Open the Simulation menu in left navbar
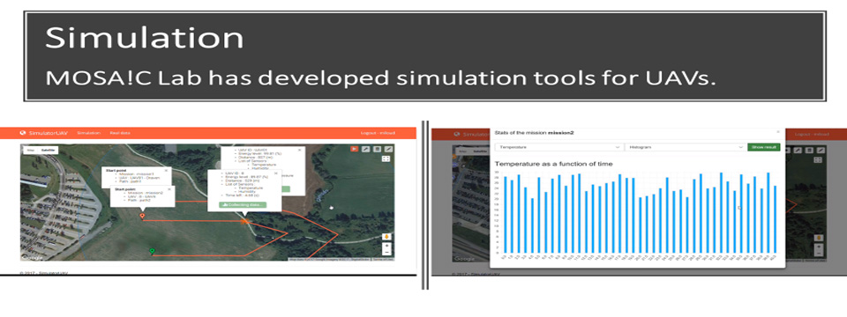 tap(88, 133)
